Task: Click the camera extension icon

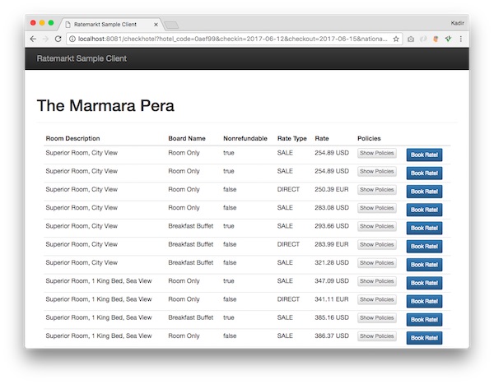Action: point(411,39)
